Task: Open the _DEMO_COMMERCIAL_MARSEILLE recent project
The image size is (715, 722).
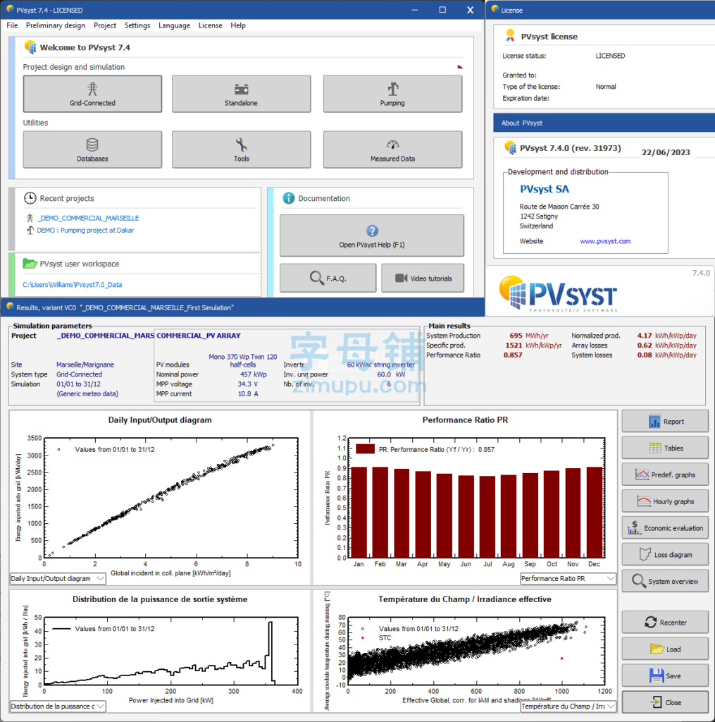Action: (x=88, y=219)
